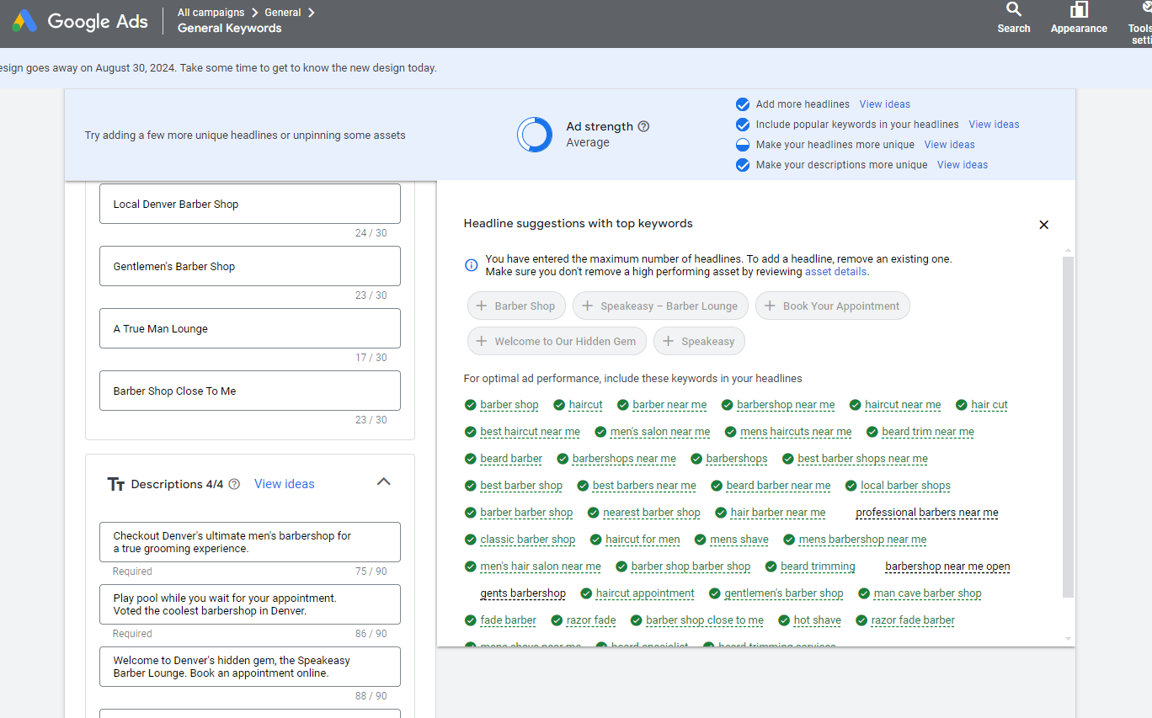Click the Google Ads logo
Screen dimensions: 1152x718
point(80,21)
